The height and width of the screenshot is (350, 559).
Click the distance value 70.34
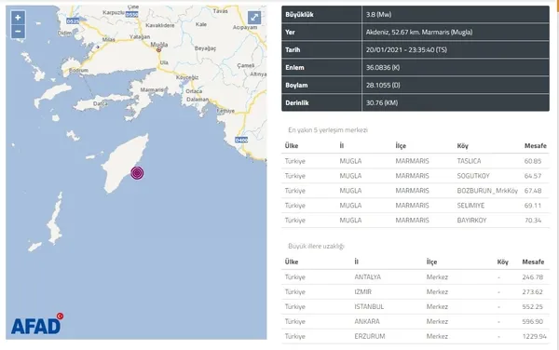click(533, 221)
